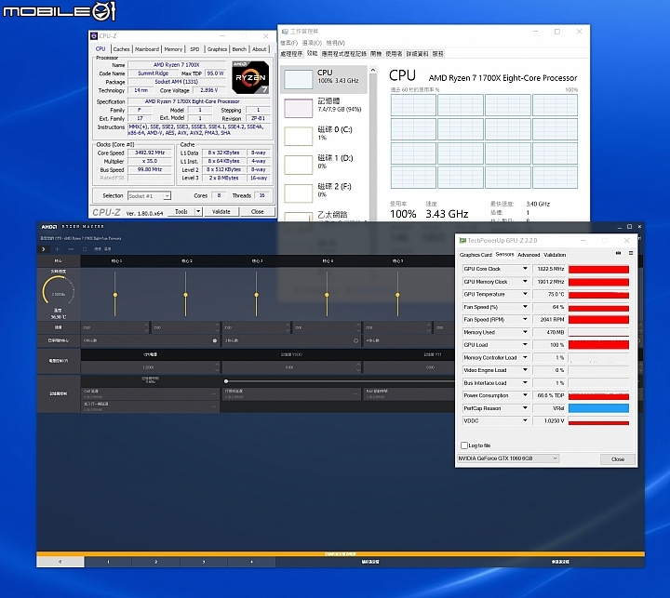670x598 pixels.
Task: Select the CPU item in Task Manager sidebar
Action: (x=324, y=79)
